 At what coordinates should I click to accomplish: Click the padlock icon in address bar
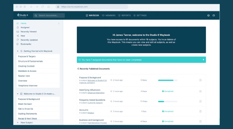coord(58,7)
